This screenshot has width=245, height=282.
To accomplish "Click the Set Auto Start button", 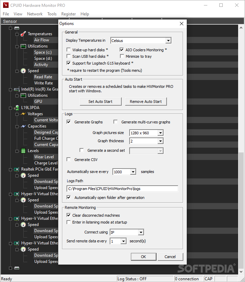I will tap(100, 102).
